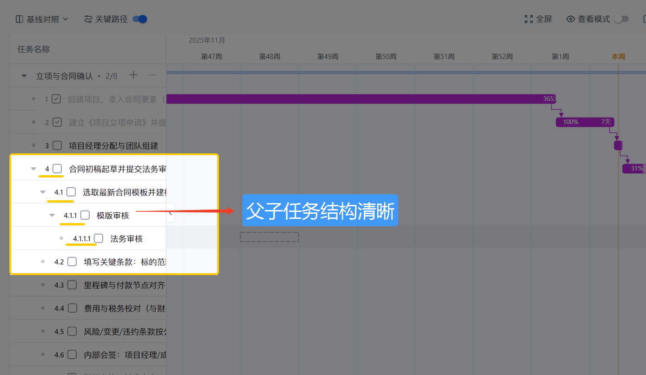Collapse the 立项与合同确认 group arrow

[24, 75]
